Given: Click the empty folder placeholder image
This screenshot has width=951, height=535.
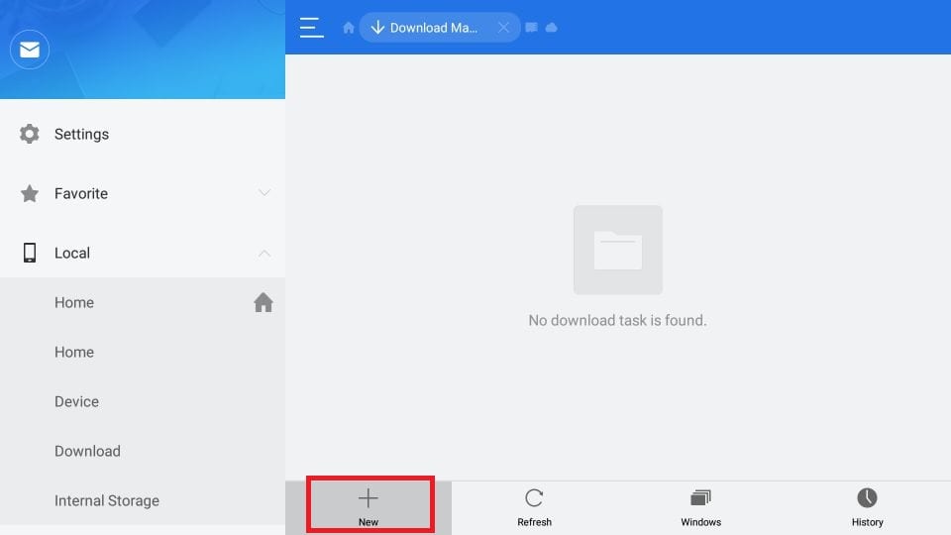Looking at the screenshot, I should click(618, 250).
